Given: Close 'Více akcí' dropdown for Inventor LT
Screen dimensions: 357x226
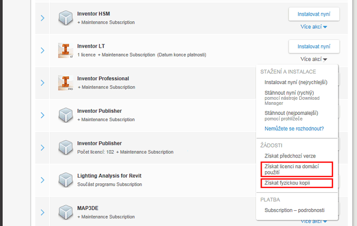Looking at the screenshot, I should pos(314,59).
